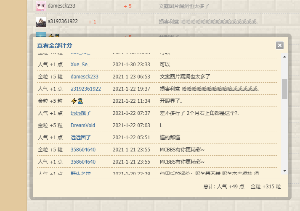Open the lightning-bolt emoji username profile
The height and width of the screenshot is (211, 300).
[77, 101]
